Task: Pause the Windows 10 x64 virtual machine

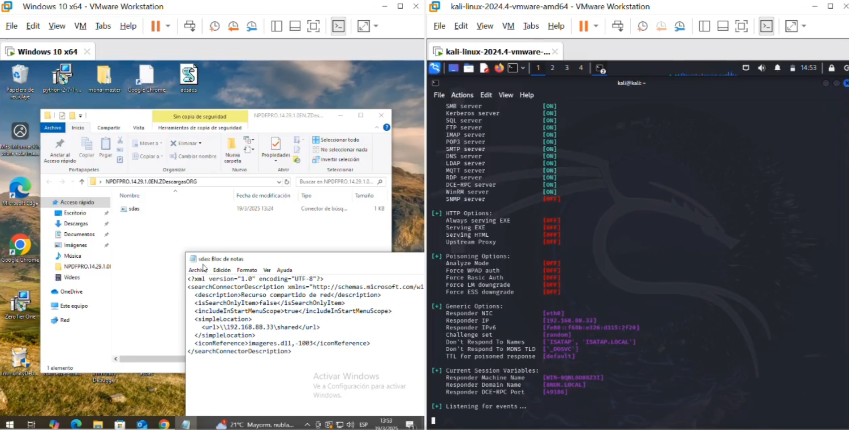Action: 155,26
